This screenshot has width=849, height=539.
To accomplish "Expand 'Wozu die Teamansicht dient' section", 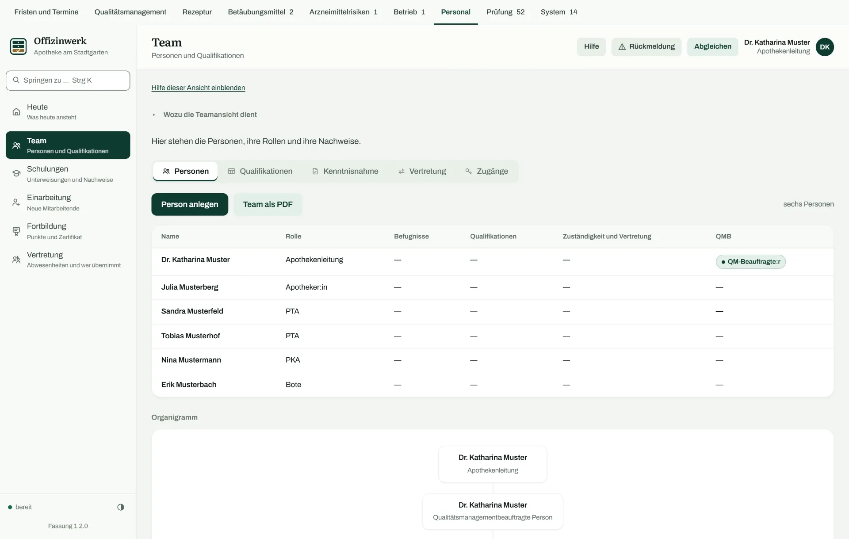I will (204, 115).
